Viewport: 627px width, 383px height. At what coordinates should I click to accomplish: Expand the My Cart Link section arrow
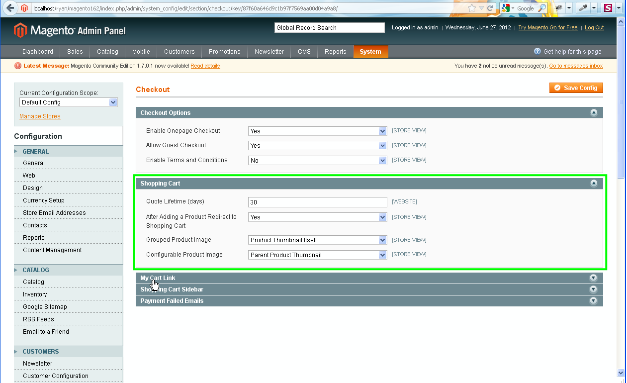pos(593,278)
